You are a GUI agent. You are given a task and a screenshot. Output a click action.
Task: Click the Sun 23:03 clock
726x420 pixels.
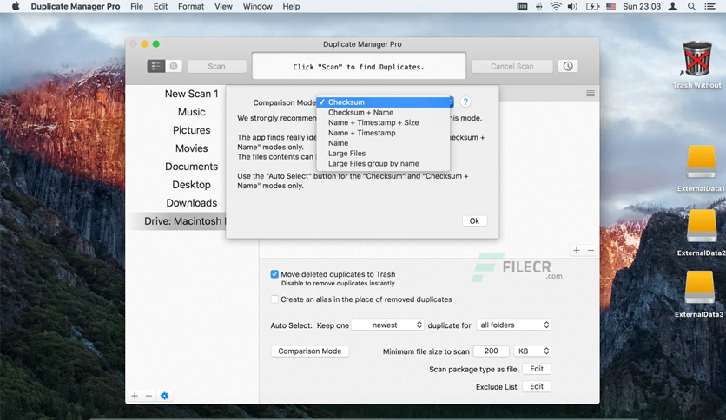(x=642, y=6)
